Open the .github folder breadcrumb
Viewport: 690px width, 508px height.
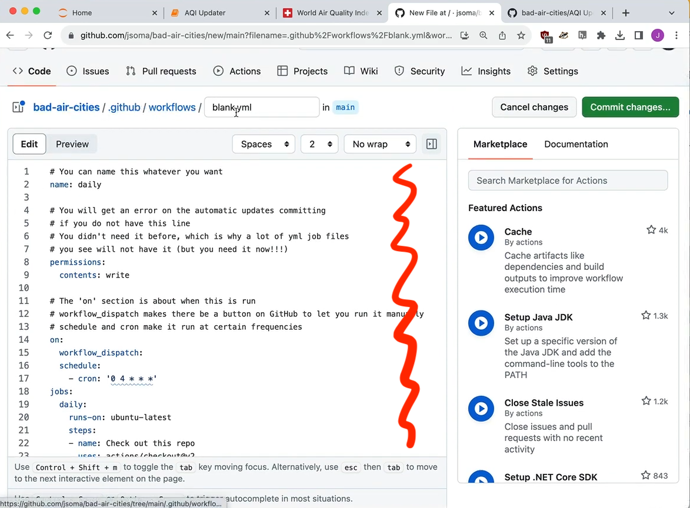[x=124, y=108]
